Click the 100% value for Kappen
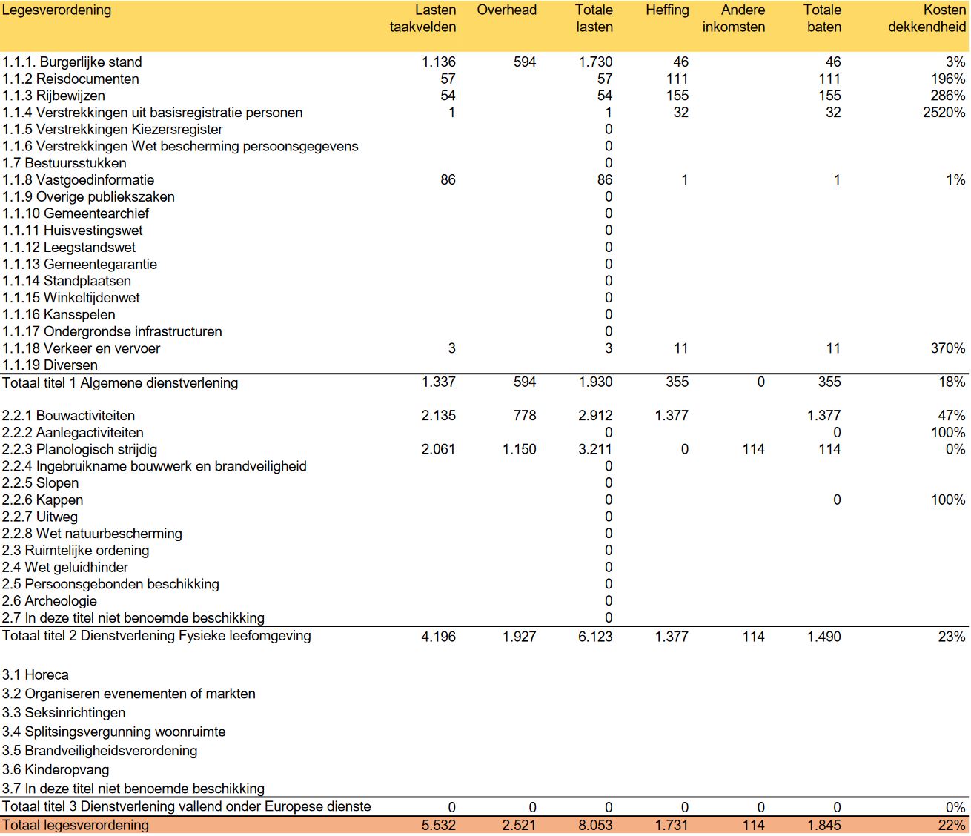Screen dimensions: 971x836 click(x=948, y=500)
